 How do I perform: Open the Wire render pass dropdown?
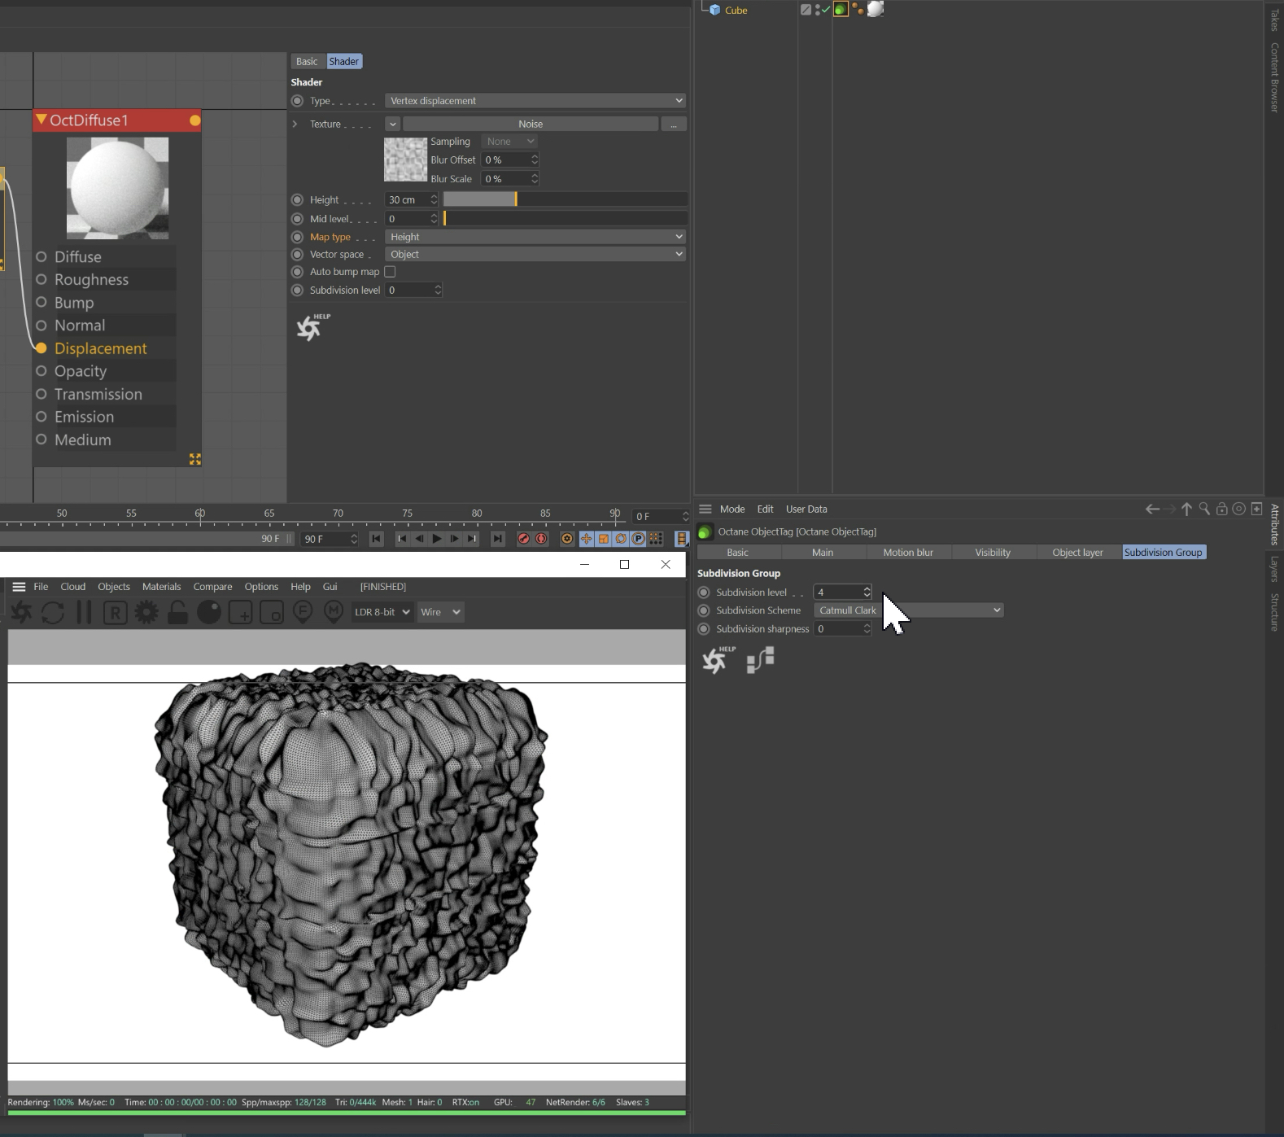[440, 612]
